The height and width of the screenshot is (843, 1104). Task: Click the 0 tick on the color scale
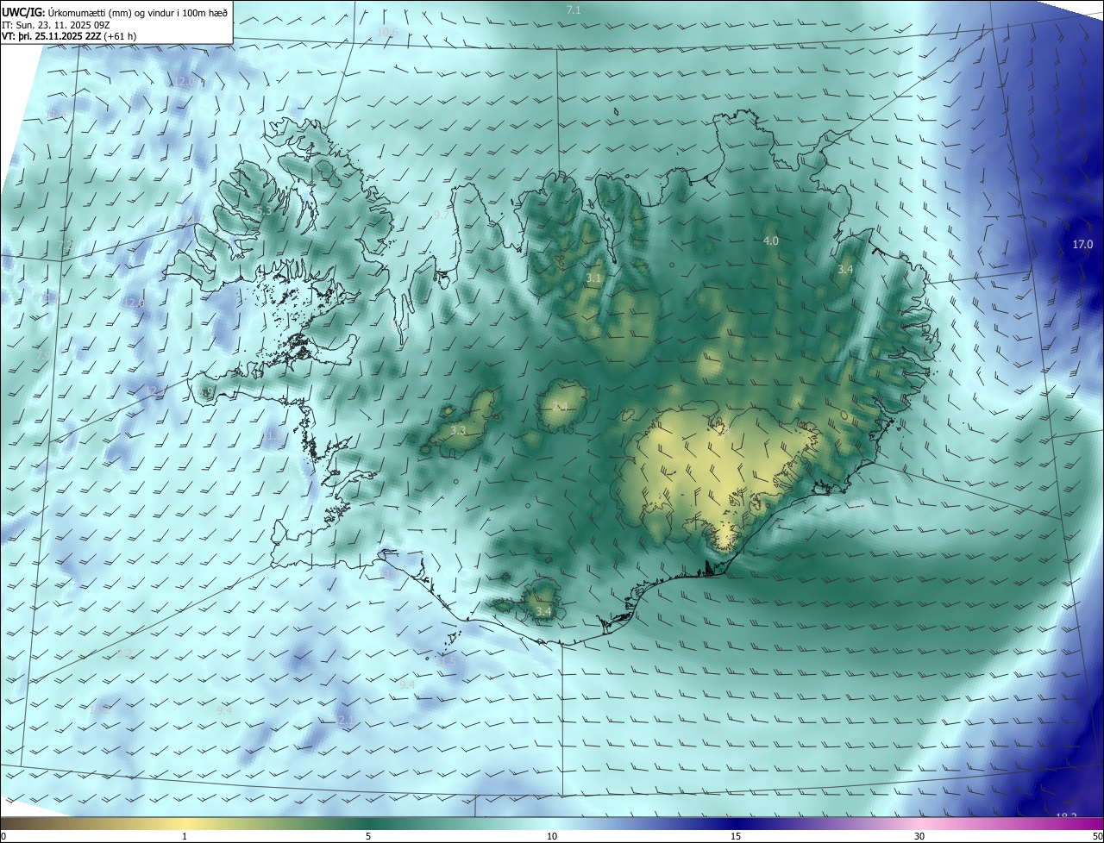(3, 836)
